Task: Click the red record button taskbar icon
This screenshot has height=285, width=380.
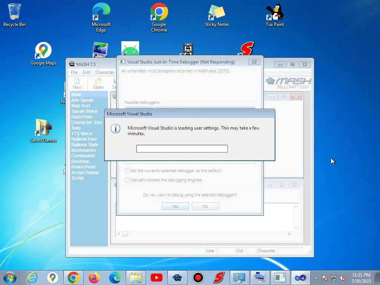Action: (x=198, y=278)
